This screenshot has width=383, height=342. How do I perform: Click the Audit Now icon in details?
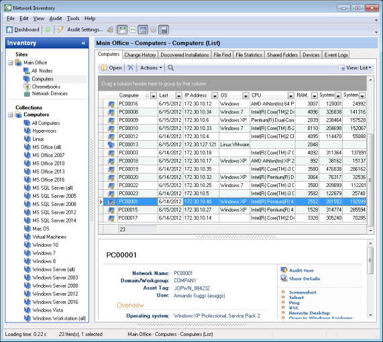(x=284, y=270)
